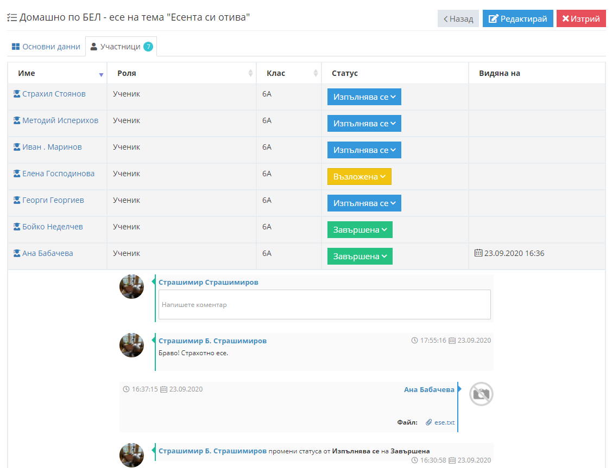Screen dimensions: 612x468
Task: Focus the Напишете коментар input field
Action: [x=324, y=304]
